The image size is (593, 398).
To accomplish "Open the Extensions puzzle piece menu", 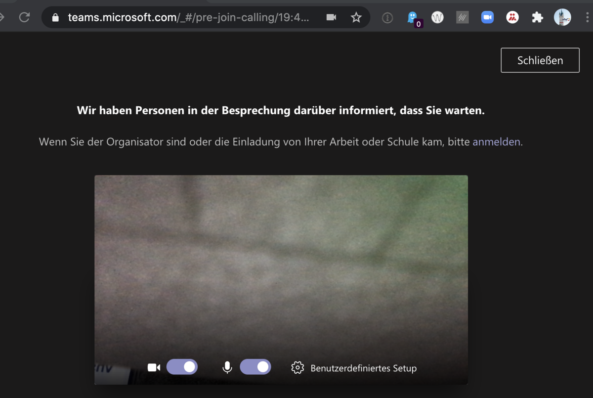I will click(x=537, y=18).
